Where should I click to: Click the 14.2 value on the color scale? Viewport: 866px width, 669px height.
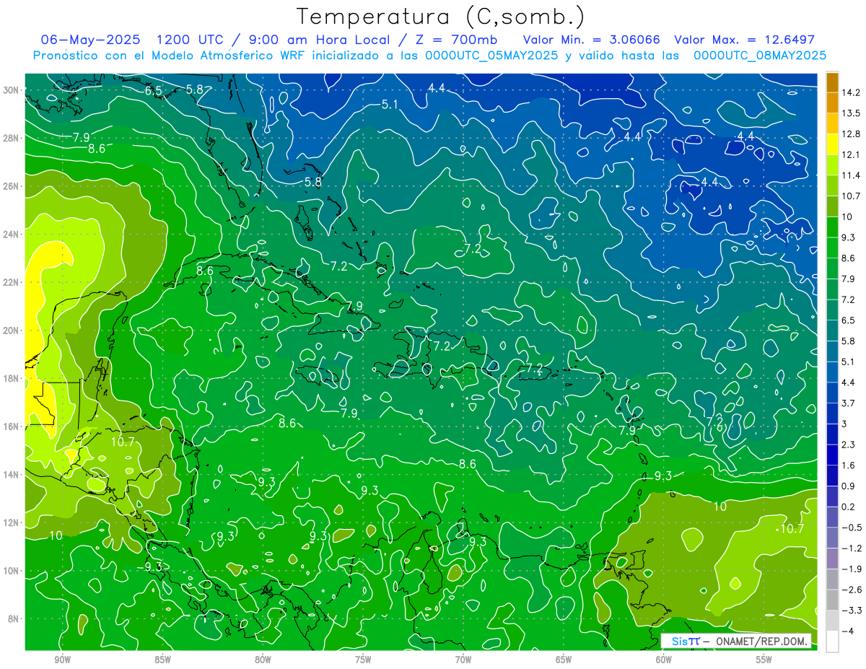click(850, 92)
